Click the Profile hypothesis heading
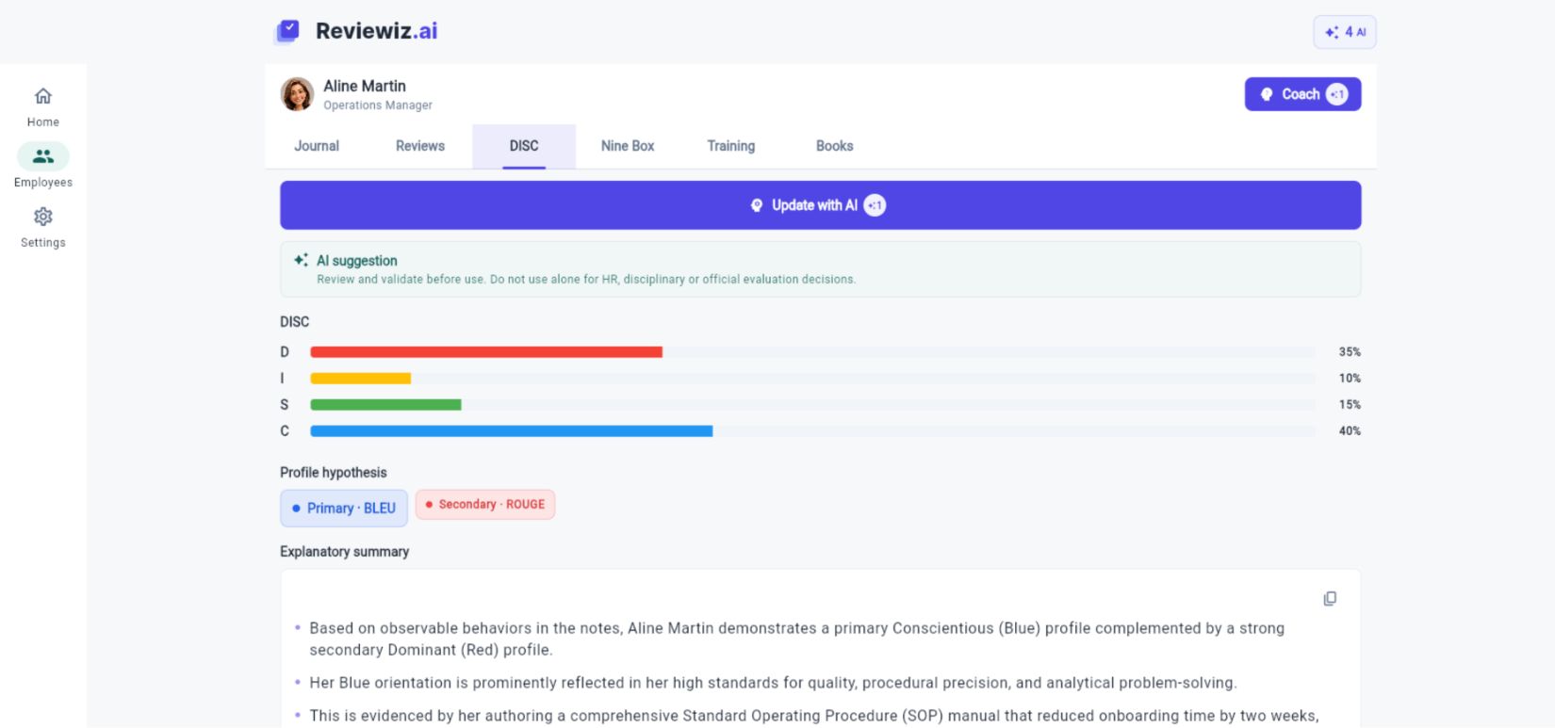 click(334, 473)
